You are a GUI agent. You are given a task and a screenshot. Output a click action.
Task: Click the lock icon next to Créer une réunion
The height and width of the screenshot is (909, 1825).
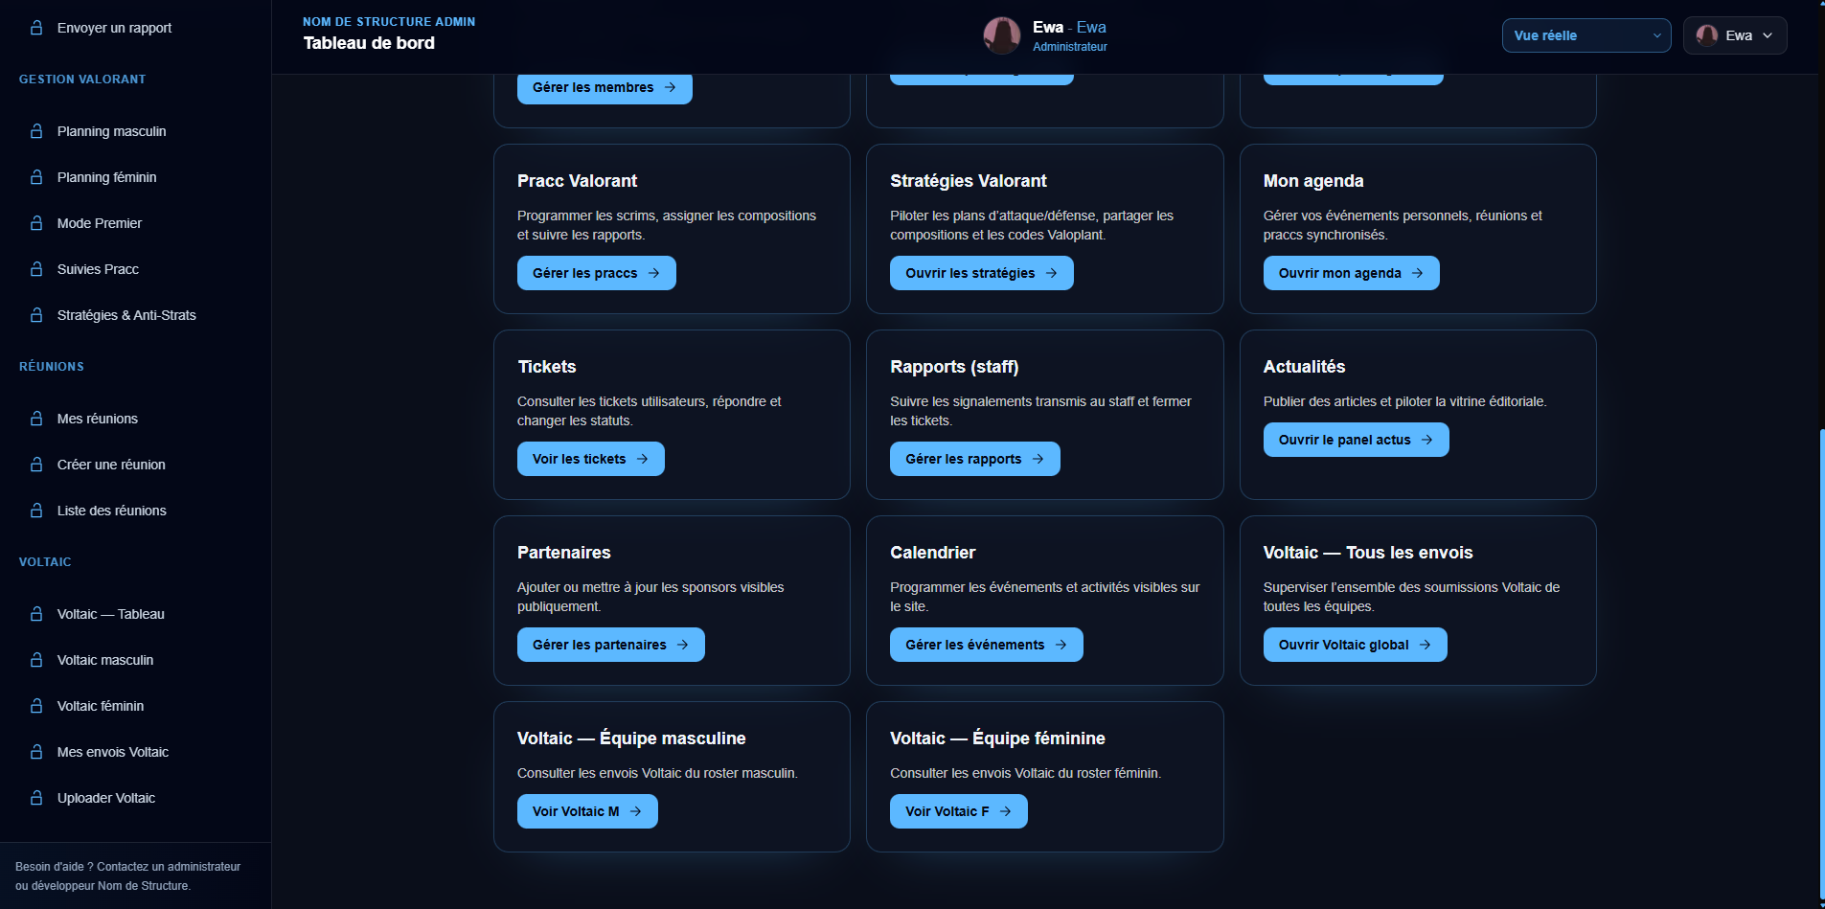tap(36, 465)
